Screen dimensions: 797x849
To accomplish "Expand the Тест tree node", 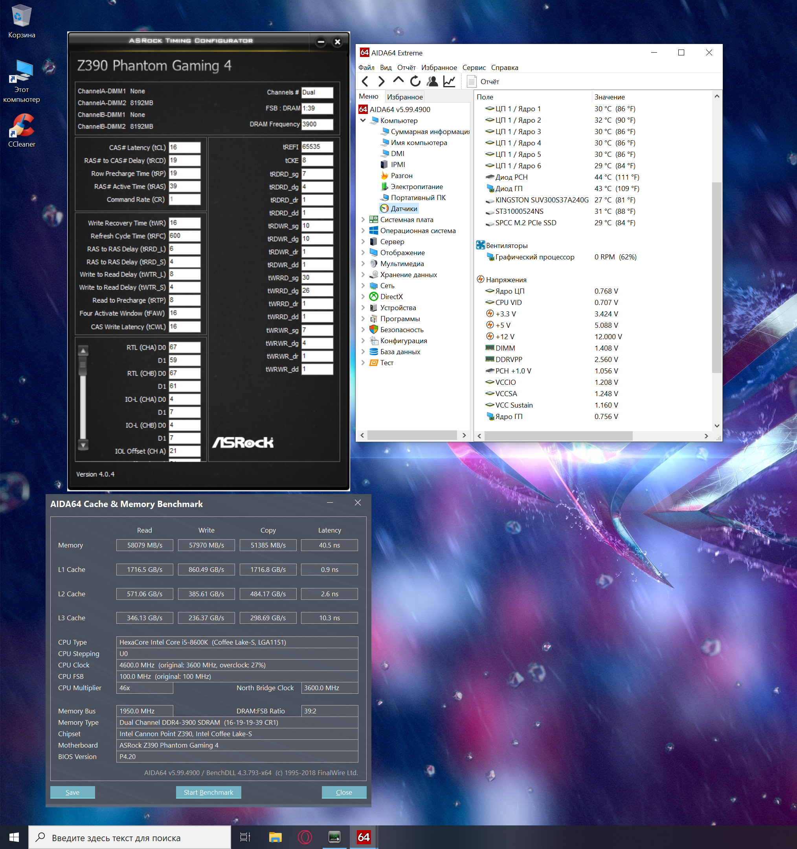I will pyautogui.click(x=363, y=362).
